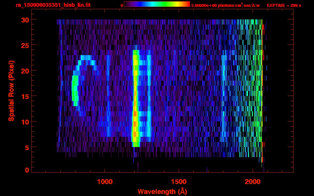
Task: Click the 5.00000e+06 photons/cm²/sec/A/sr label
Action: tap(226, 5)
